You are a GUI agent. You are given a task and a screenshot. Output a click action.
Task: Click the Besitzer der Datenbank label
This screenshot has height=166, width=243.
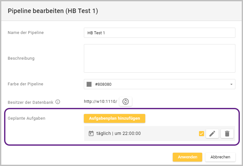tap(30, 102)
